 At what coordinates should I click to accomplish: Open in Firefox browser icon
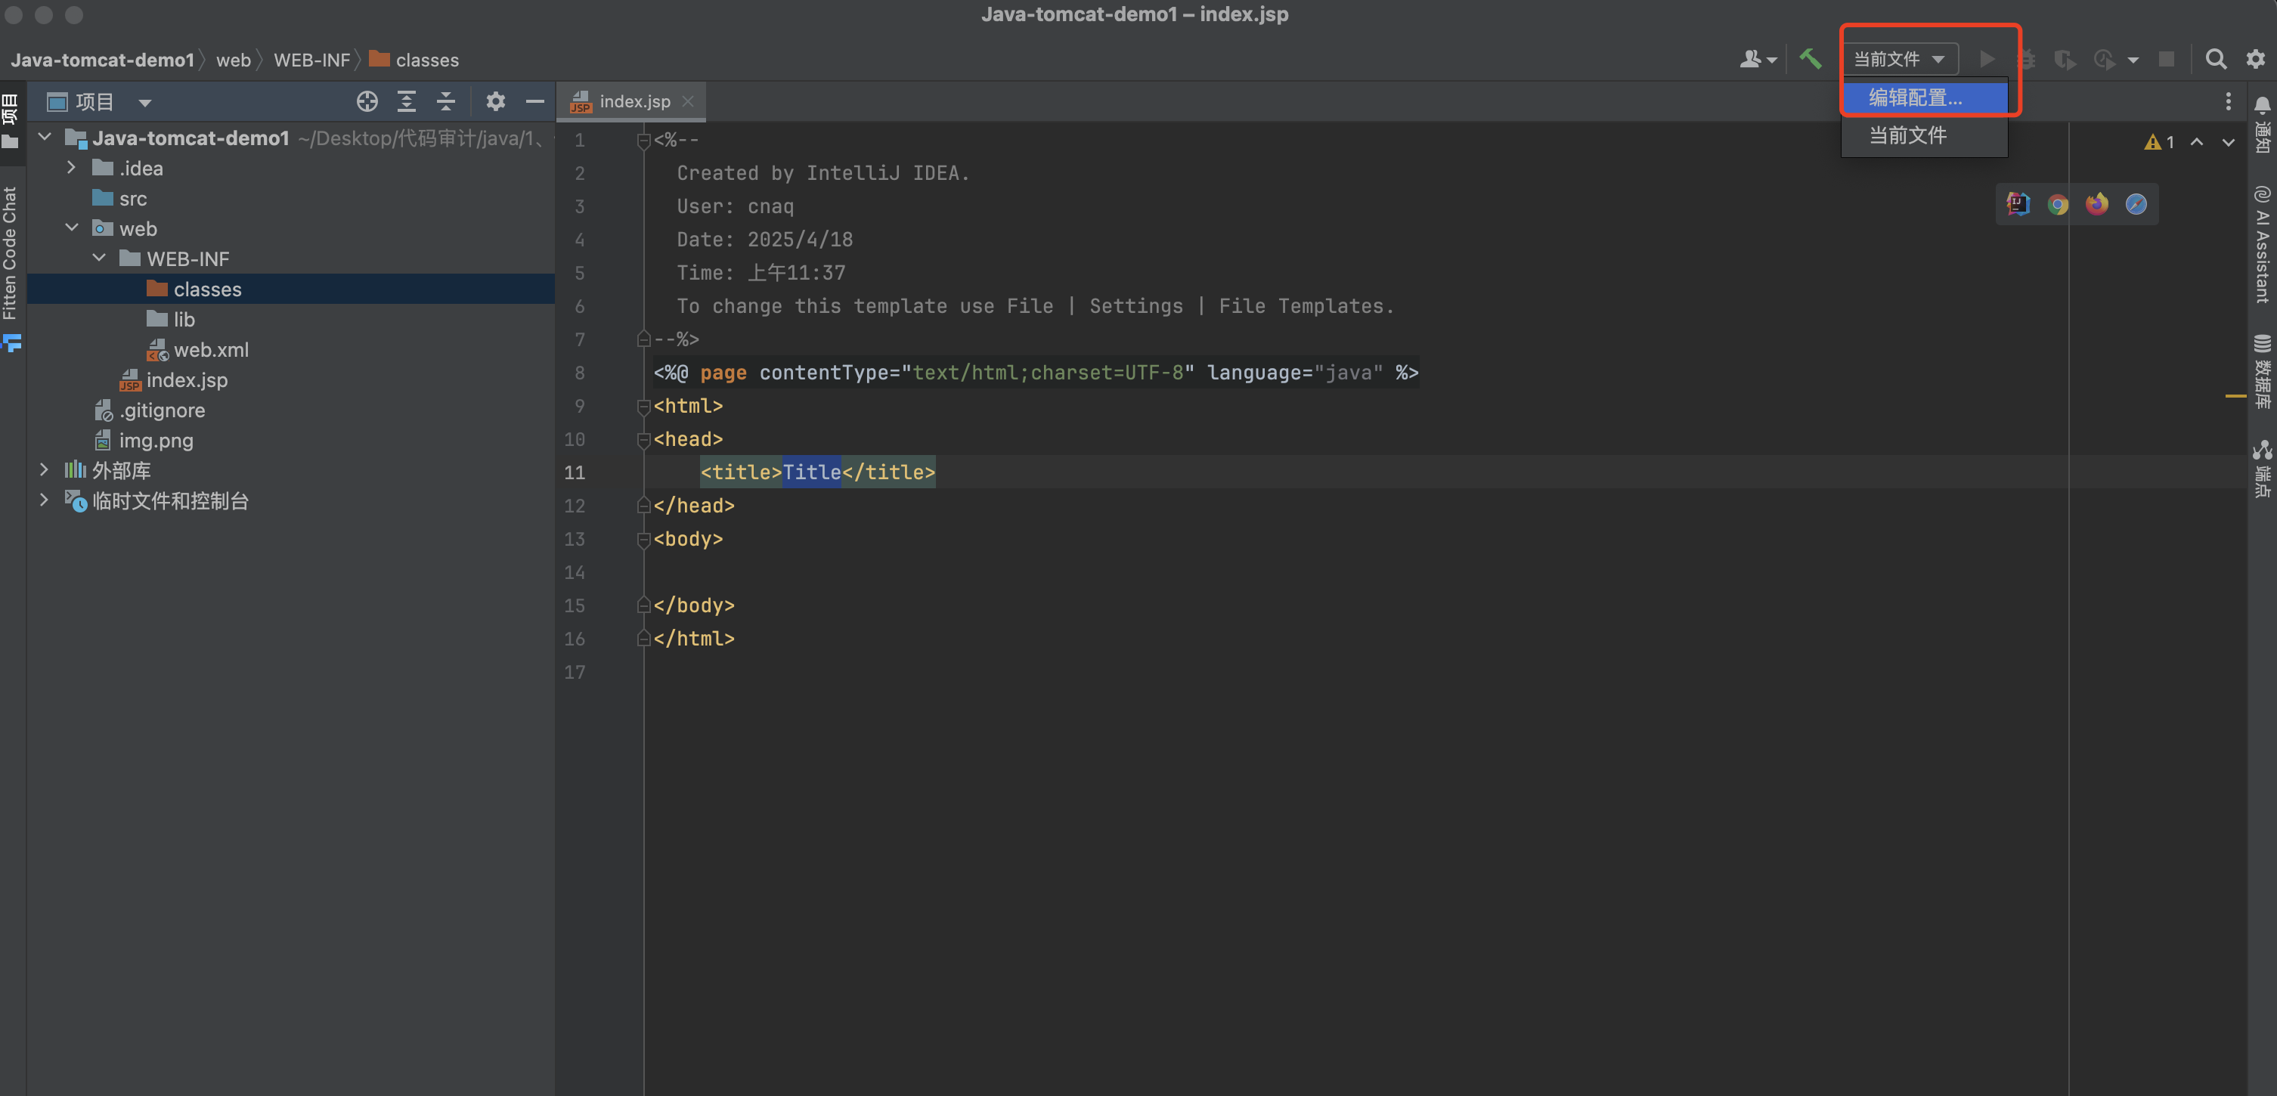pyautogui.click(x=2096, y=205)
